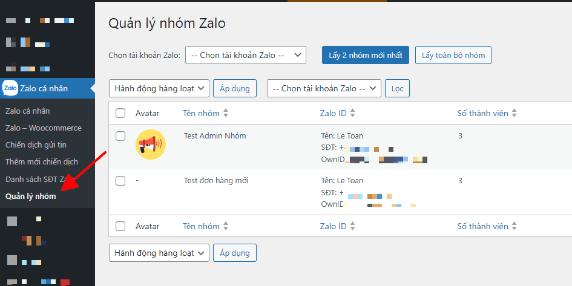
Task: Click footer Số thành viên sort arrows
Action: point(514,226)
